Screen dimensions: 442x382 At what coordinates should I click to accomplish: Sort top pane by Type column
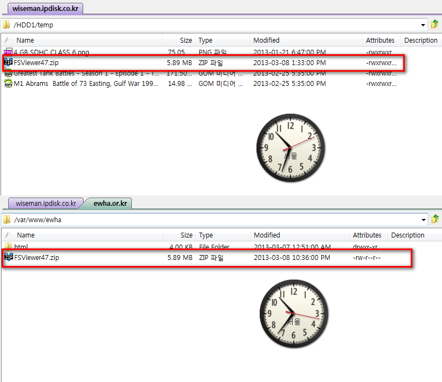[x=222, y=40]
